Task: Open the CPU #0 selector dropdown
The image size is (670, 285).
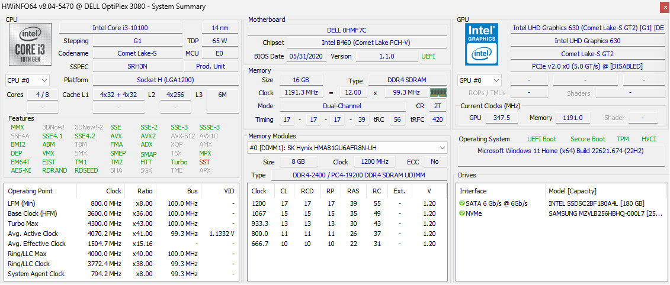Action: [x=28, y=80]
